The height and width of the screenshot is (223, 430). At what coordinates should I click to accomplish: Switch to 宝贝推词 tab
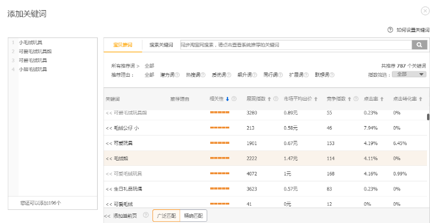123,45
